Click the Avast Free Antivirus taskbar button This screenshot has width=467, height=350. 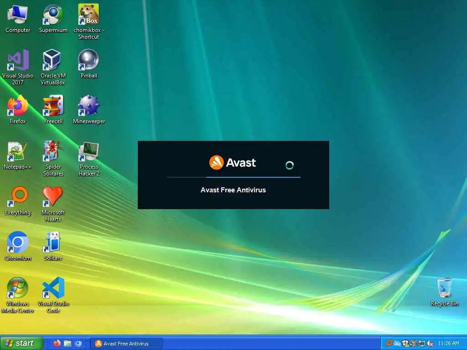[x=126, y=344]
